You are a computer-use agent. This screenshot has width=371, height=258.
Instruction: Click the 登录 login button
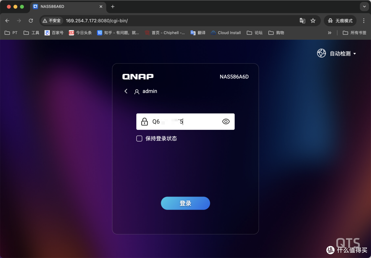pos(185,203)
